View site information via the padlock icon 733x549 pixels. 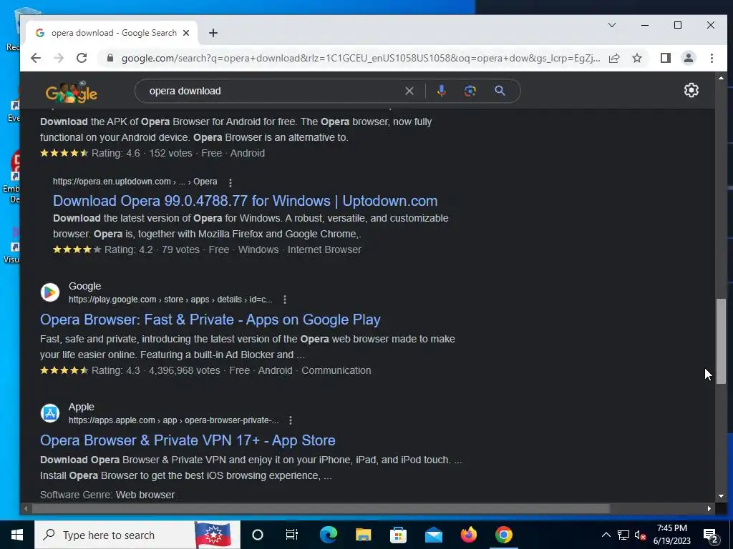point(110,58)
